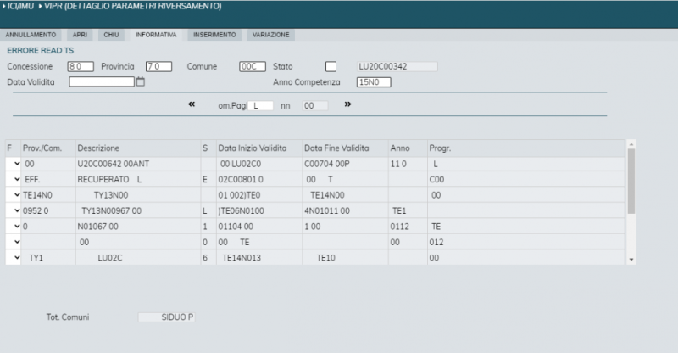
Task: Go to previous page with double-left arrow
Action: (x=192, y=104)
